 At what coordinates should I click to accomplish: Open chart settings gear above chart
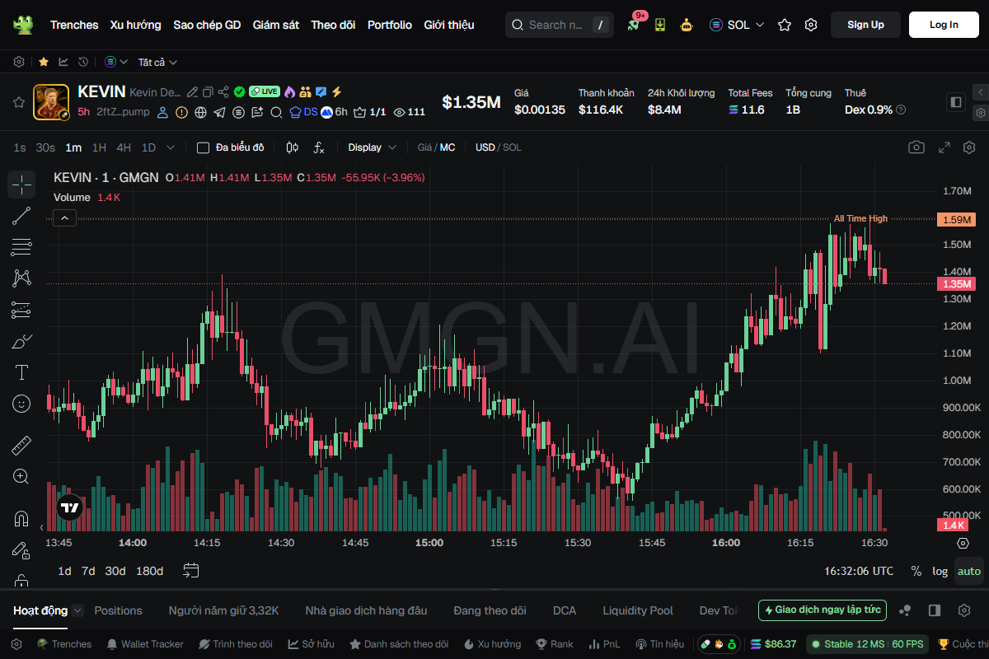coord(969,147)
